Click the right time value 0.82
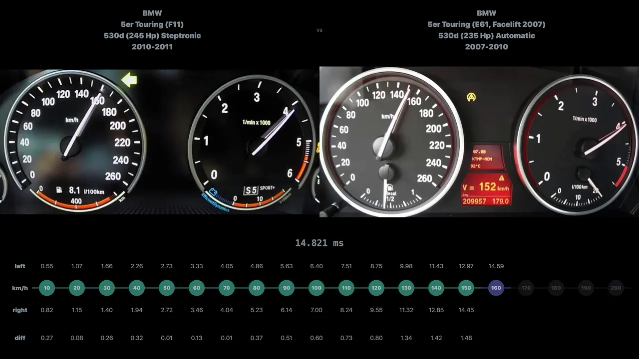The image size is (639, 359). [47, 310]
